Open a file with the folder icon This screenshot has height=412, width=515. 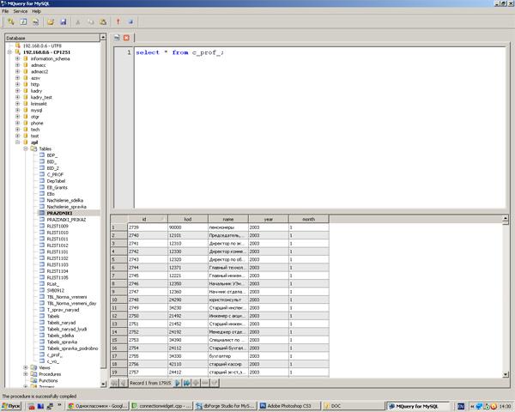click(51, 22)
